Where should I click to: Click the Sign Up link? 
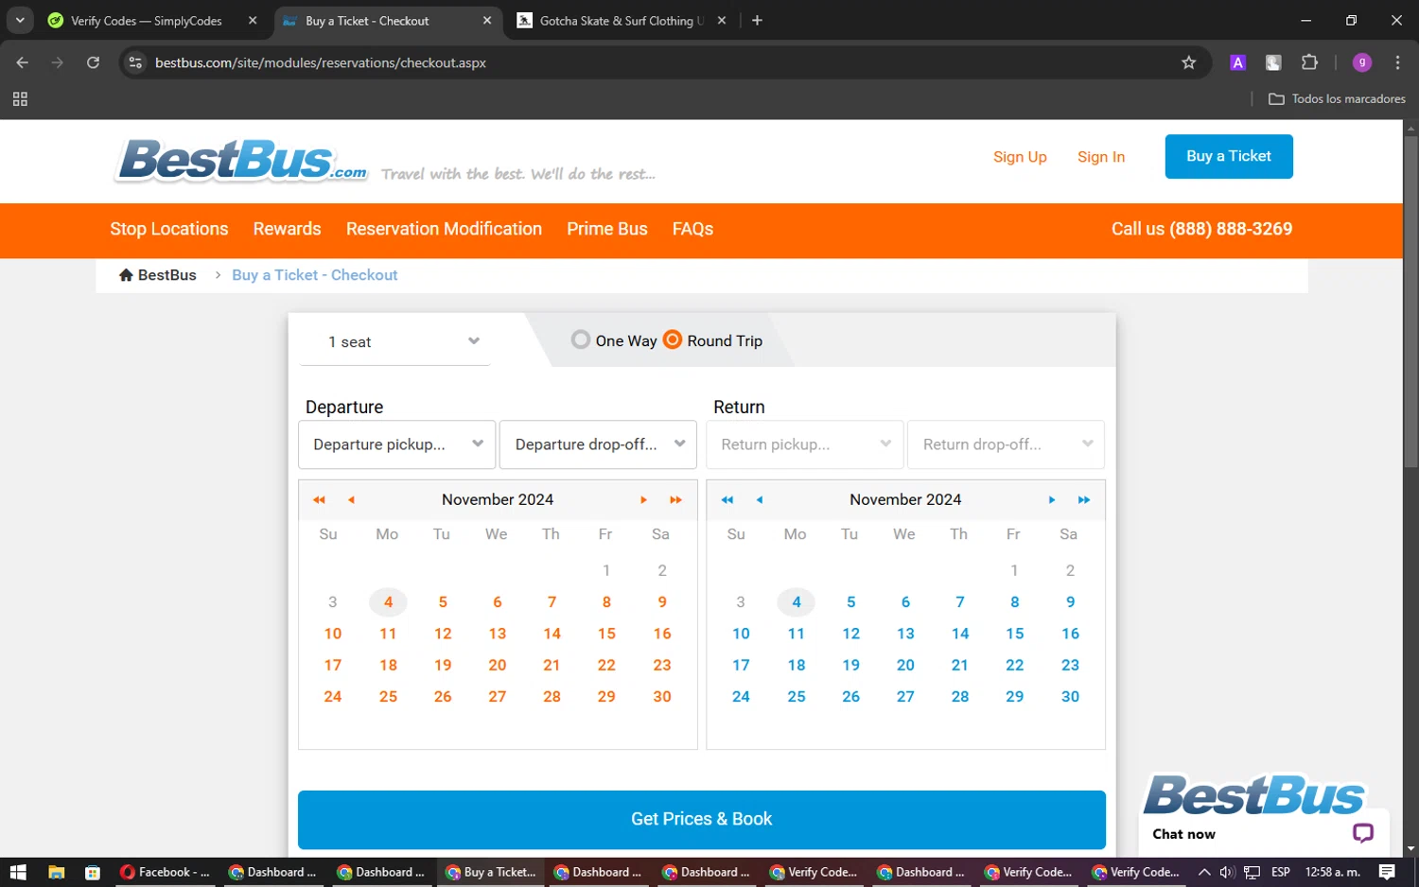[x=1020, y=157]
